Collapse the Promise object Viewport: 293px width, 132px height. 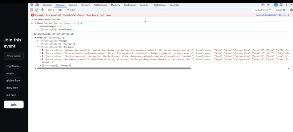point(36,38)
